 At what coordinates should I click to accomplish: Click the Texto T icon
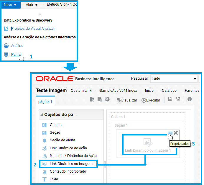click(45, 179)
